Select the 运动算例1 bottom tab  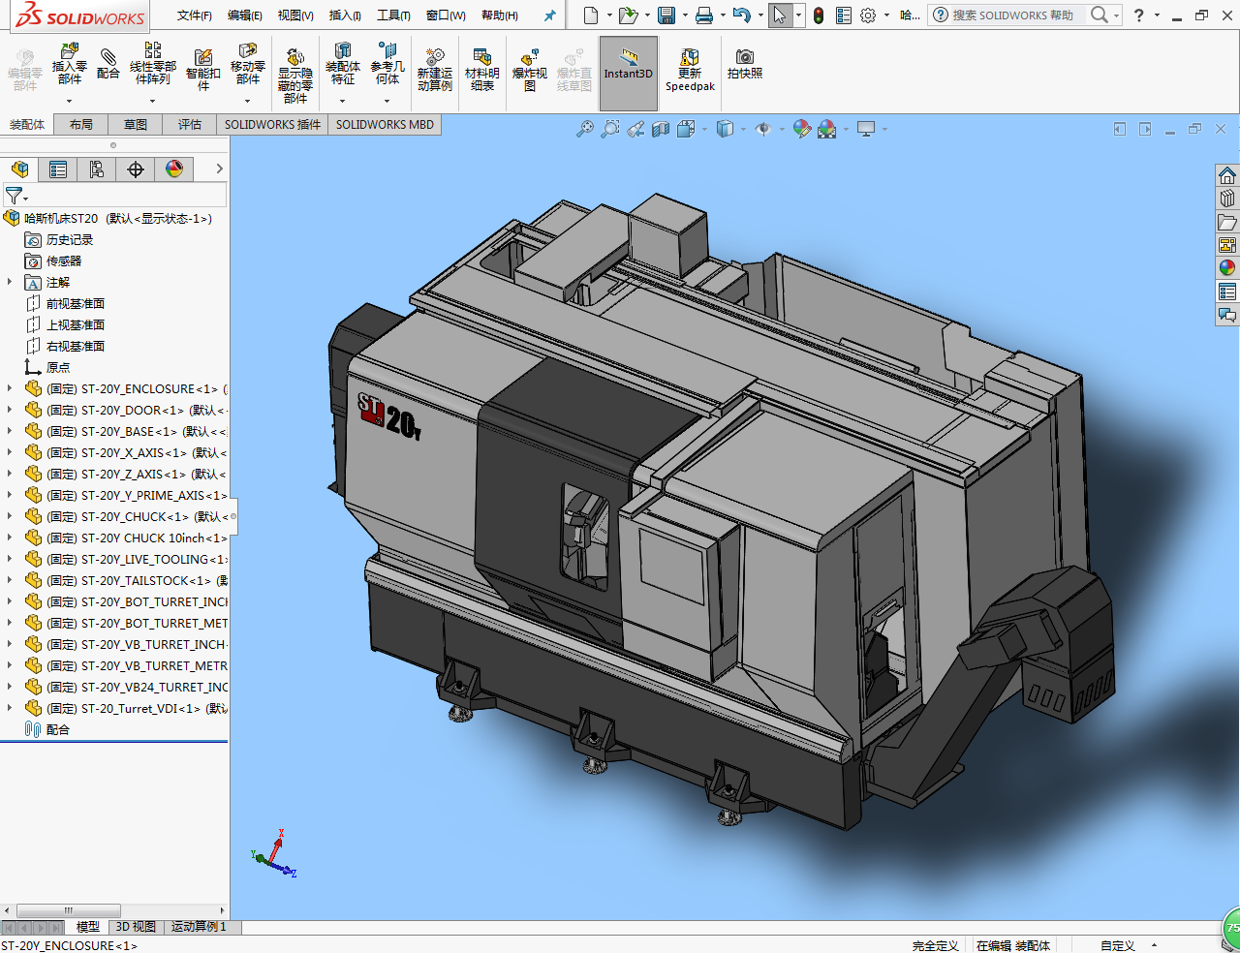(x=199, y=927)
